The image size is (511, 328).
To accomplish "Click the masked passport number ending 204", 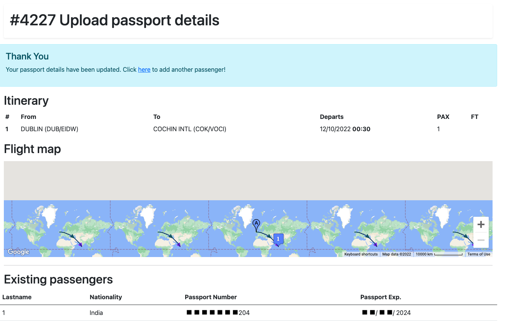I will pyautogui.click(x=218, y=313).
